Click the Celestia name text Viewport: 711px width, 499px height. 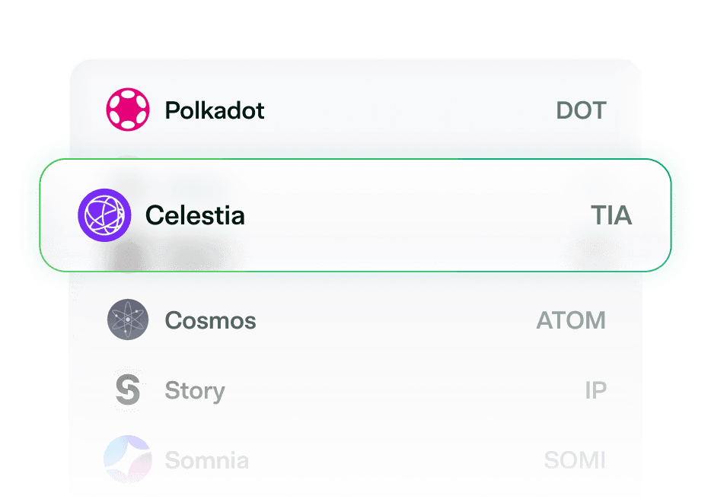pos(196,216)
